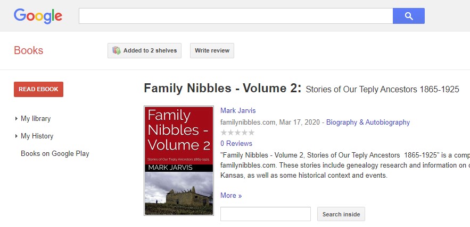The image size is (470, 227).
Task: Click the bookshelf icon on shelves button
Action: (x=117, y=51)
